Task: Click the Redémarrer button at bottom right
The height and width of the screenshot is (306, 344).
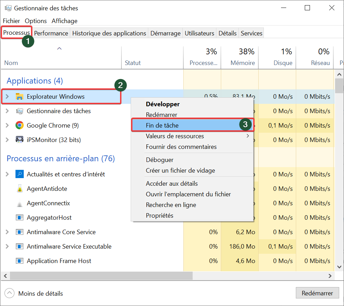Action: click(317, 293)
